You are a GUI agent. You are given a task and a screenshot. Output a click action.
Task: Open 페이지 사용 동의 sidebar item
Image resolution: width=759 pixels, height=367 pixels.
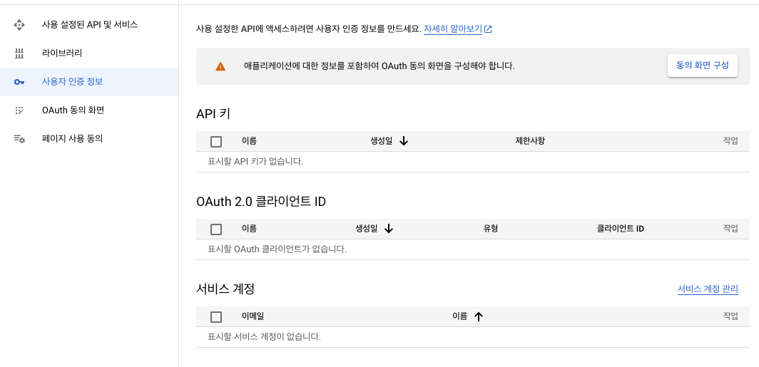coord(89,139)
